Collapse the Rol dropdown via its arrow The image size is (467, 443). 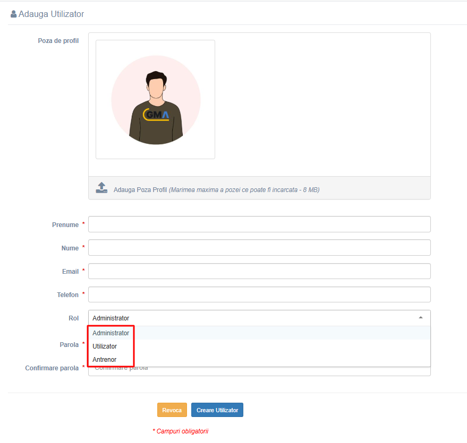(421, 318)
